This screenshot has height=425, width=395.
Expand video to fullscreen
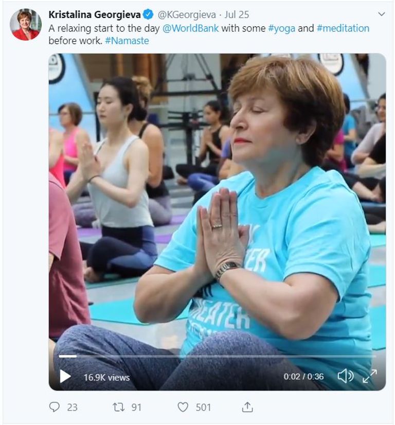[369, 376]
